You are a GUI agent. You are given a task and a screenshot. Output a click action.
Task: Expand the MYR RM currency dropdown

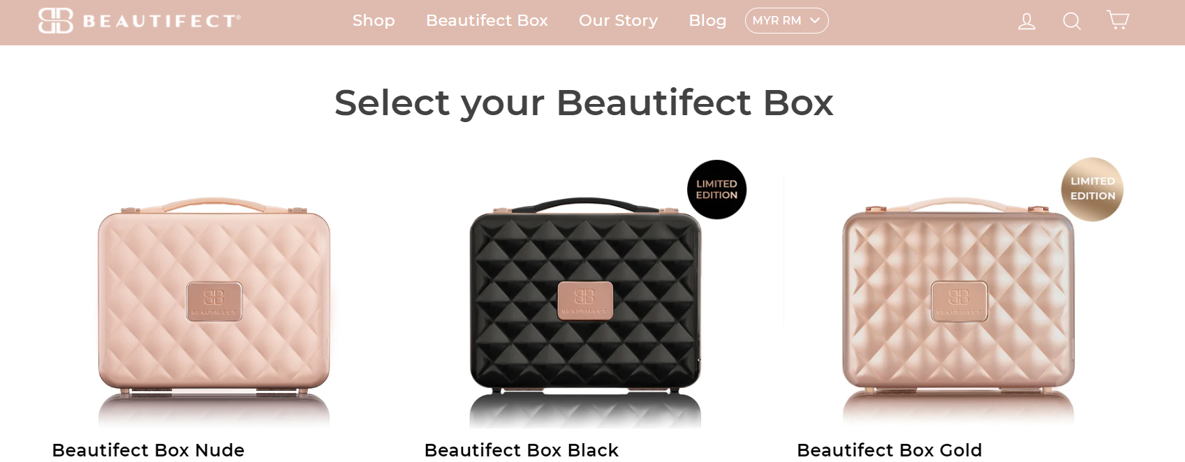click(786, 21)
